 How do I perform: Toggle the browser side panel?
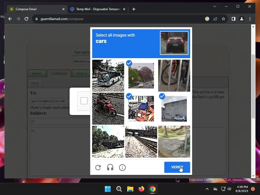tap(234, 19)
